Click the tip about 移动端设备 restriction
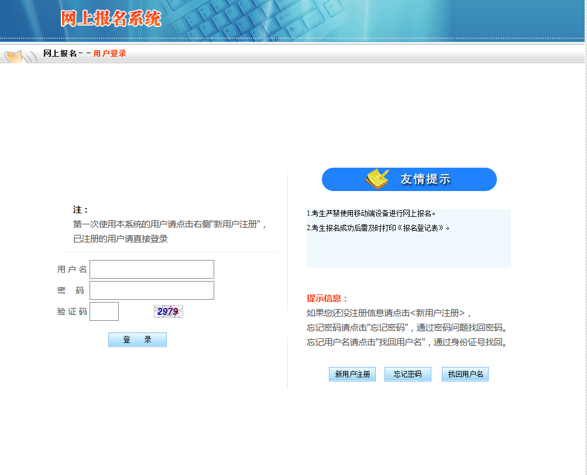This screenshot has width=587, height=475. pos(371,214)
